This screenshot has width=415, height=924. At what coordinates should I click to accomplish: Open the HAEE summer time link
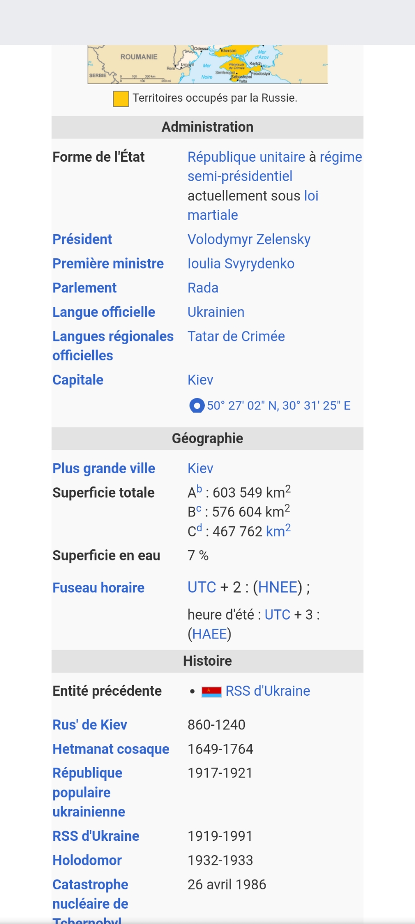tap(209, 634)
